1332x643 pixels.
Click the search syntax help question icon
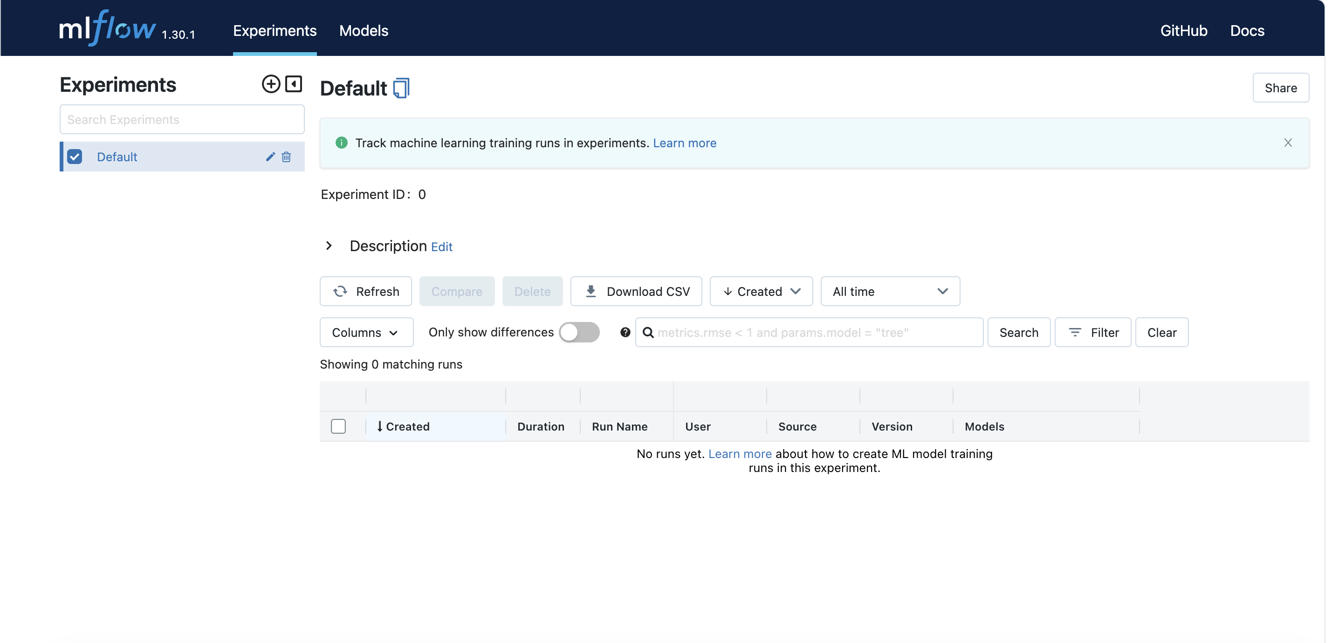[x=625, y=332]
